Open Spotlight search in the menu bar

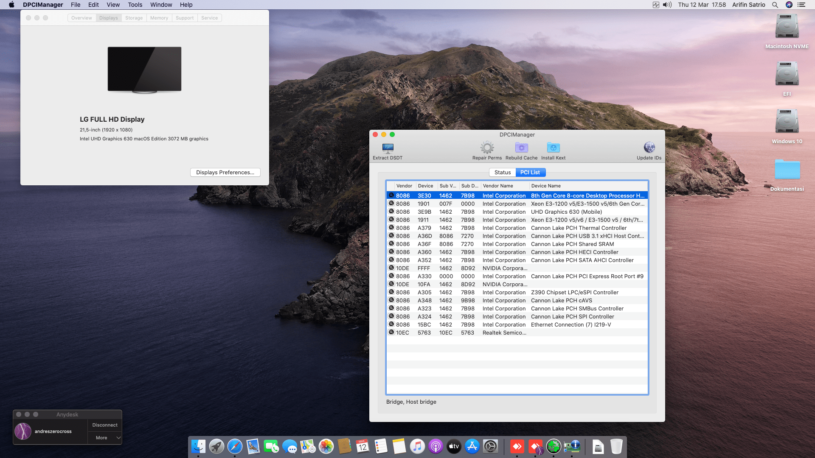775,5
